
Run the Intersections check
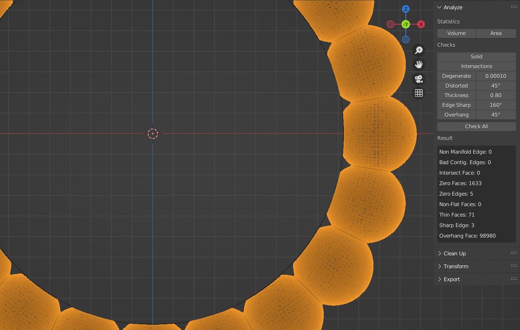point(476,66)
